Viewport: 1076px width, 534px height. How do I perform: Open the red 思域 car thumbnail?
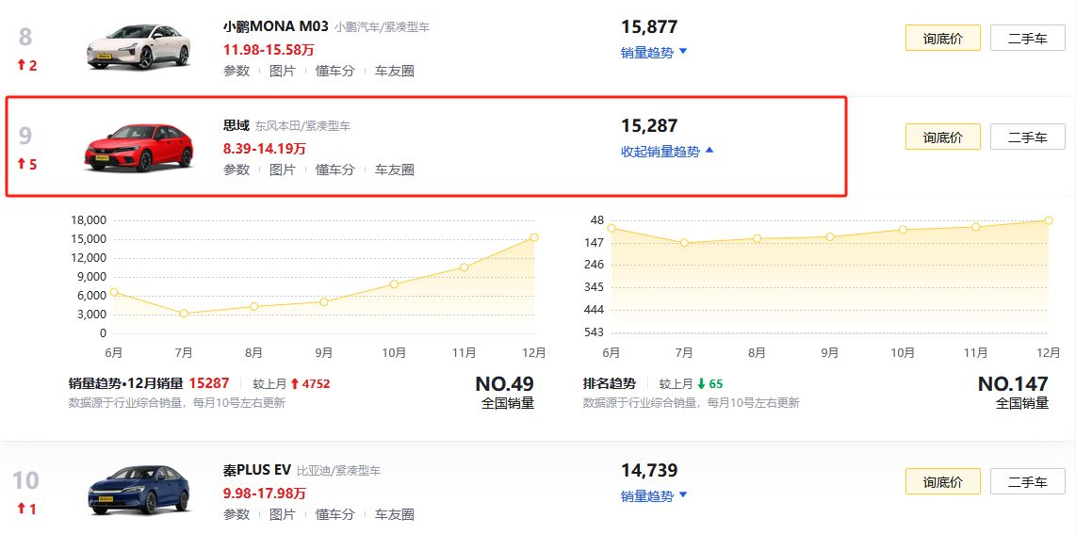click(x=139, y=147)
